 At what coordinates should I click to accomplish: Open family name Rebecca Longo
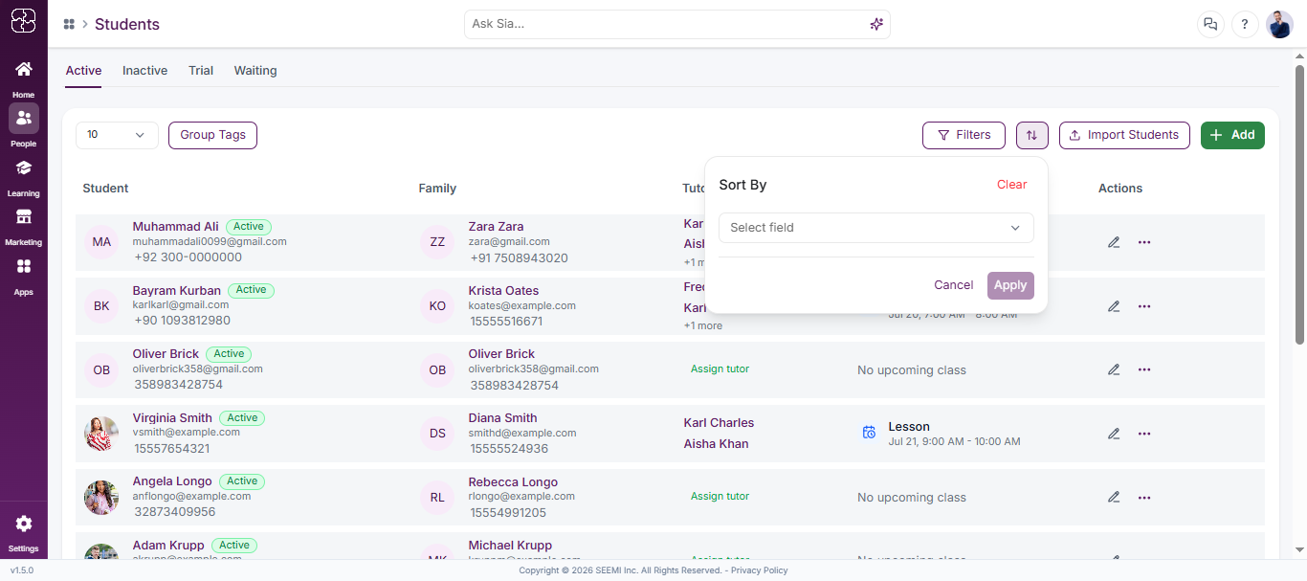point(513,481)
